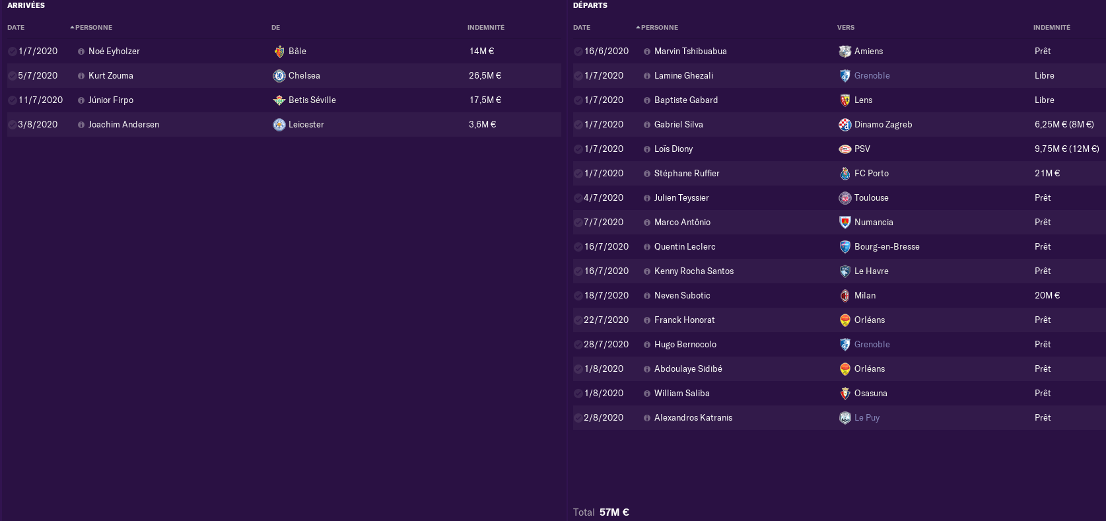Select the Total 57M € summary
This screenshot has width=1106, height=521.
(601, 512)
